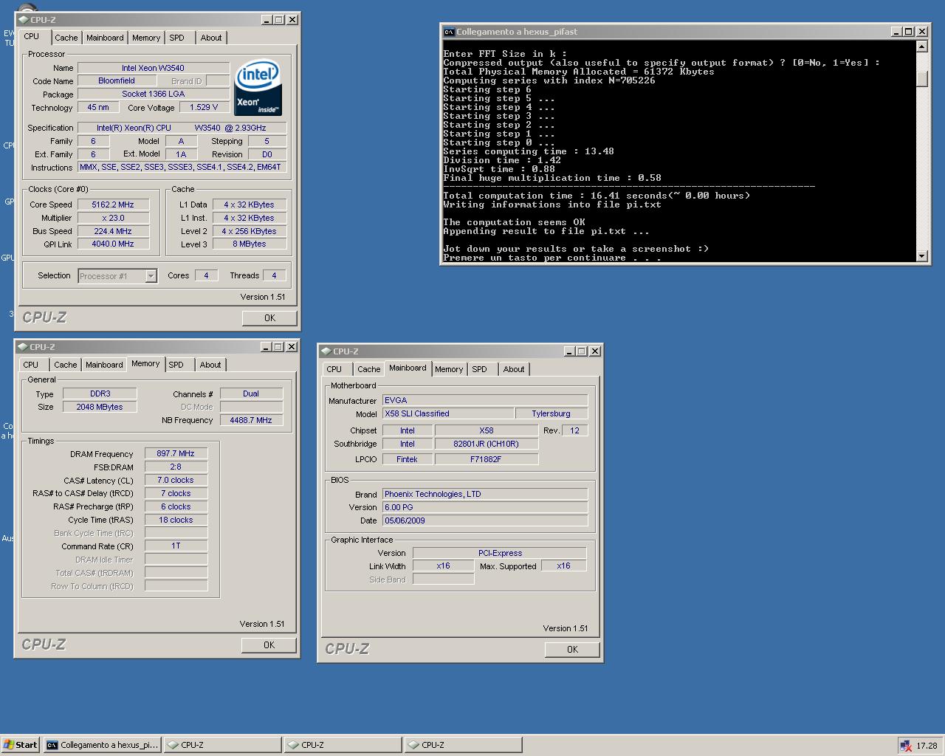The image size is (945, 756).
Task: Click the BIOS Date value 05/06/2009
Action: tap(485, 520)
